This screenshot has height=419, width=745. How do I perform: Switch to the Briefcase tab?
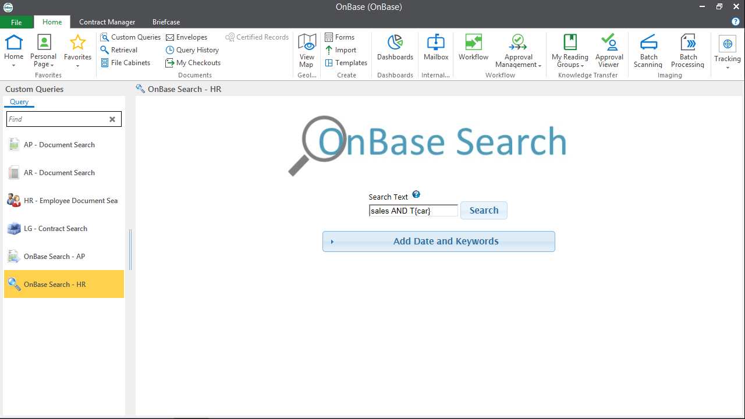[166, 22]
